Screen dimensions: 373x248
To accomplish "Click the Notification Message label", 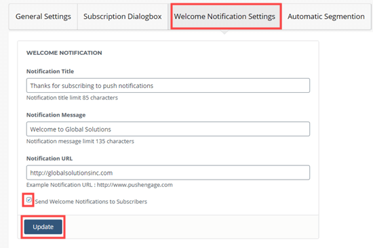I will [x=56, y=115].
